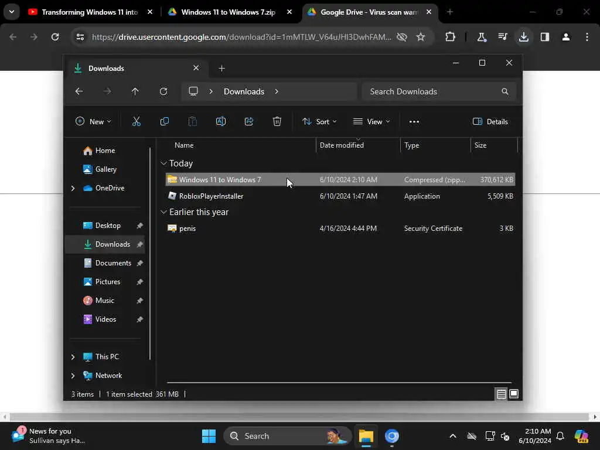
Task: Click the search magnifier in Search Downloads
Action: click(504, 91)
